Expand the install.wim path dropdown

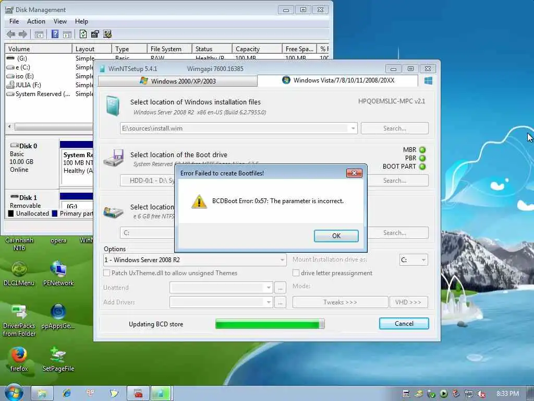(x=353, y=128)
